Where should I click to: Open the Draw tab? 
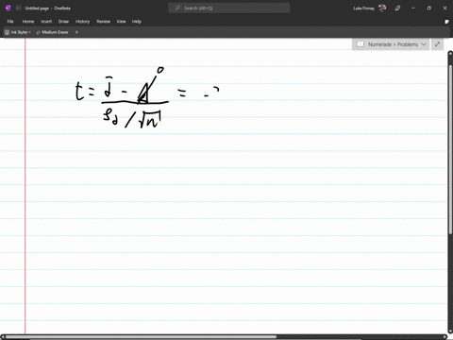[63, 22]
